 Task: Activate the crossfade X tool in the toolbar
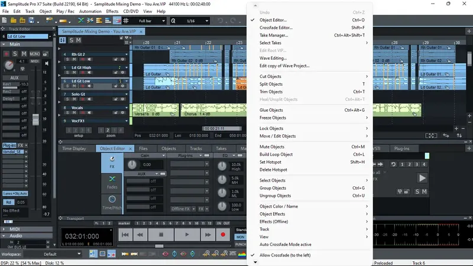[x=81, y=21]
